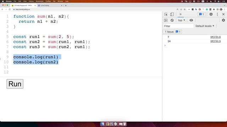The image size is (227, 127).
Task: Select the inspect element tool in DevTools
Action: coord(166,14)
